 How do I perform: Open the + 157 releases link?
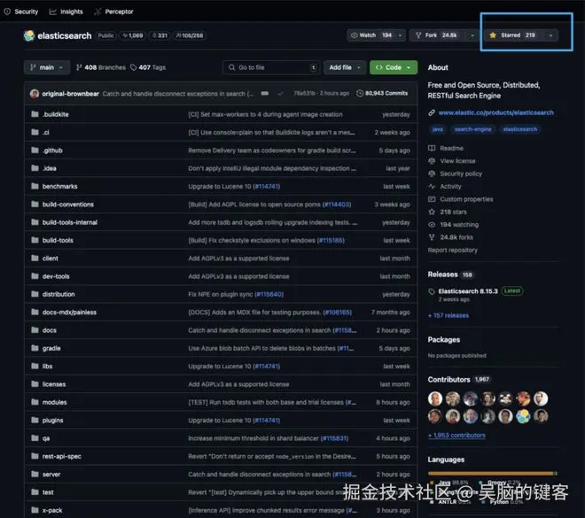448,315
